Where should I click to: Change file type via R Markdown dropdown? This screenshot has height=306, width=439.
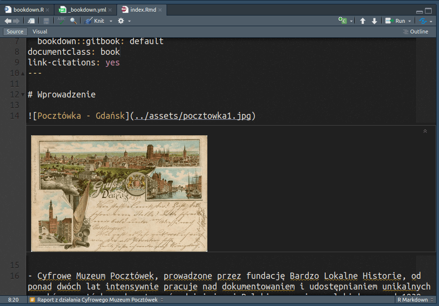click(416, 300)
